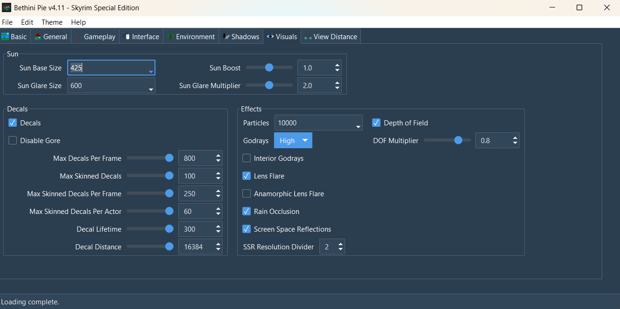Disable Screen Space Reflections checkbox
The image size is (620, 309).
click(247, 229)
